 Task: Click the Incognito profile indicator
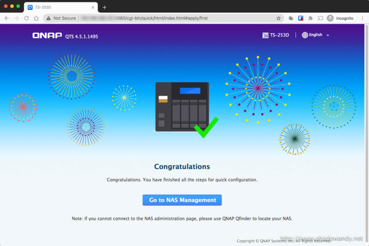coord(340,18)
